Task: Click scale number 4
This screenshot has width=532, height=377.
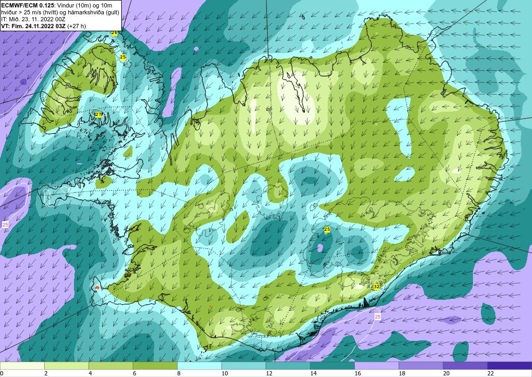Action: tap(90, 373)
